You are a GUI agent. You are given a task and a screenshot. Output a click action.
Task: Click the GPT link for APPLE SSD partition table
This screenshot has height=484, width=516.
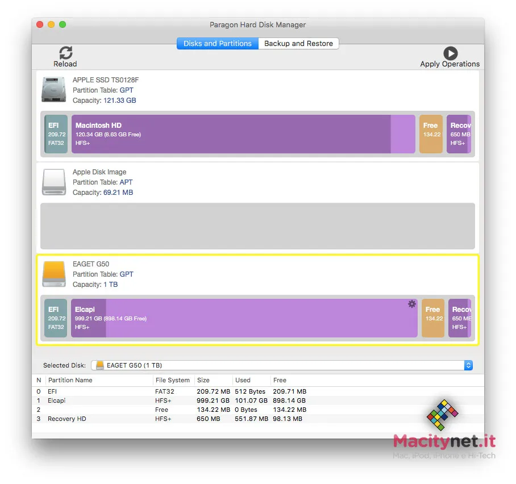(126, 90)
